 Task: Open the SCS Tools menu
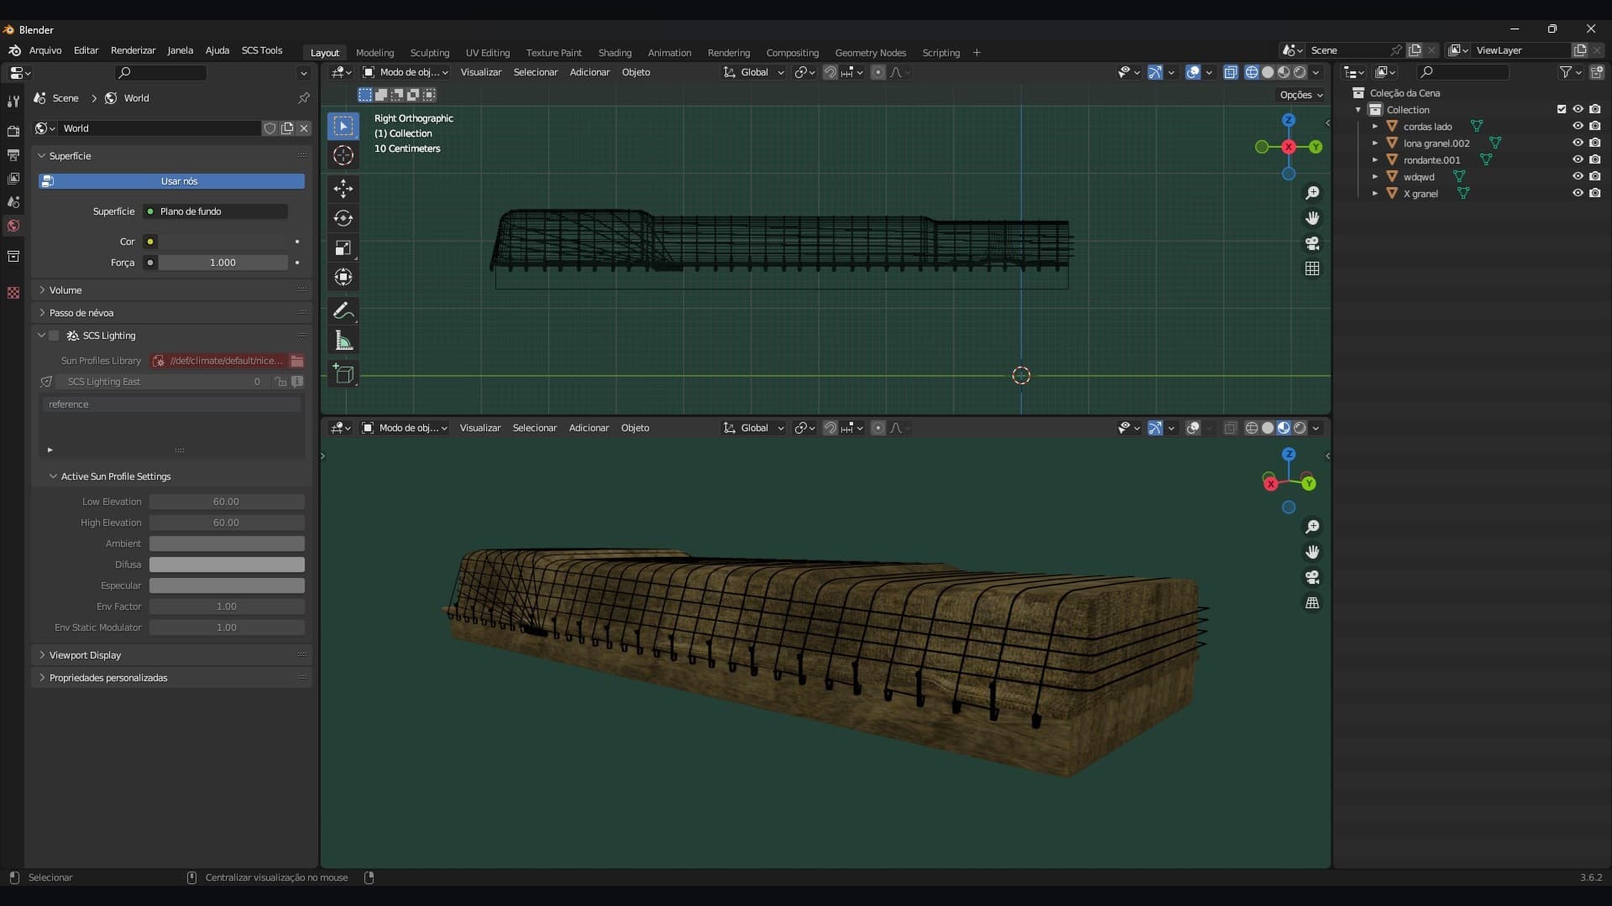[x=262, y=50]
